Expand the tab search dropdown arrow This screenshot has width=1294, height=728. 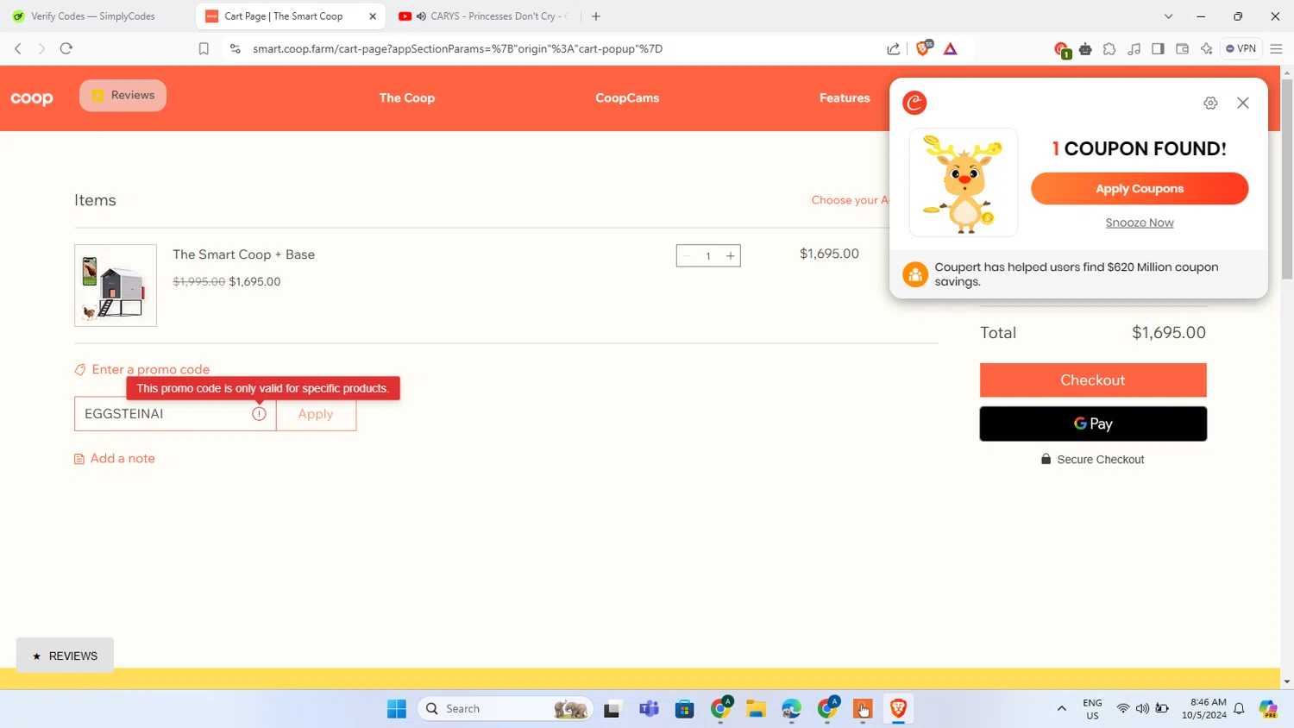coord(1168,16)
